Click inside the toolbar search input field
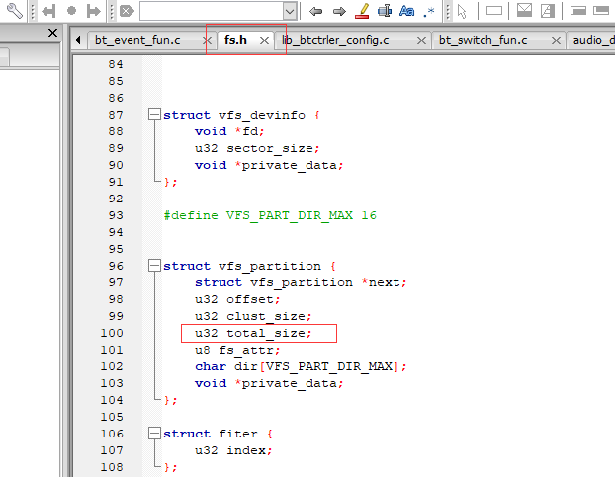The width and height of the screenshot is (615, 477). tap(212, 12)
